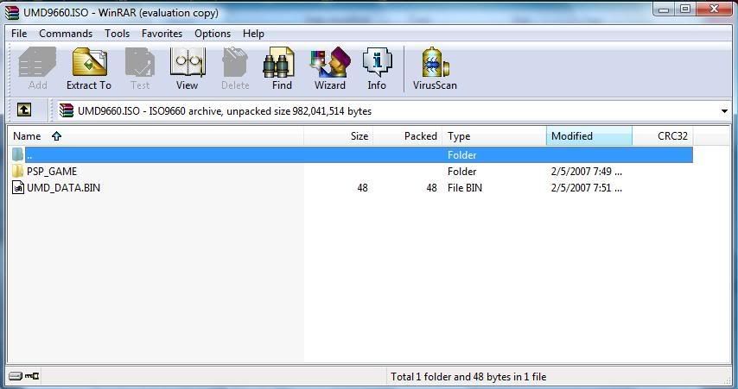Select the UMD_DATA.BIN file name
Screen dimensions: 738x389
64,187
